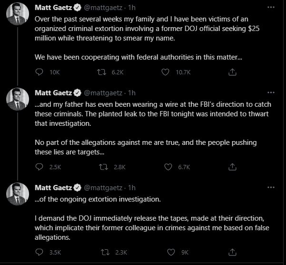Like the first tweet with 10.7K likes

coord(166,72)
